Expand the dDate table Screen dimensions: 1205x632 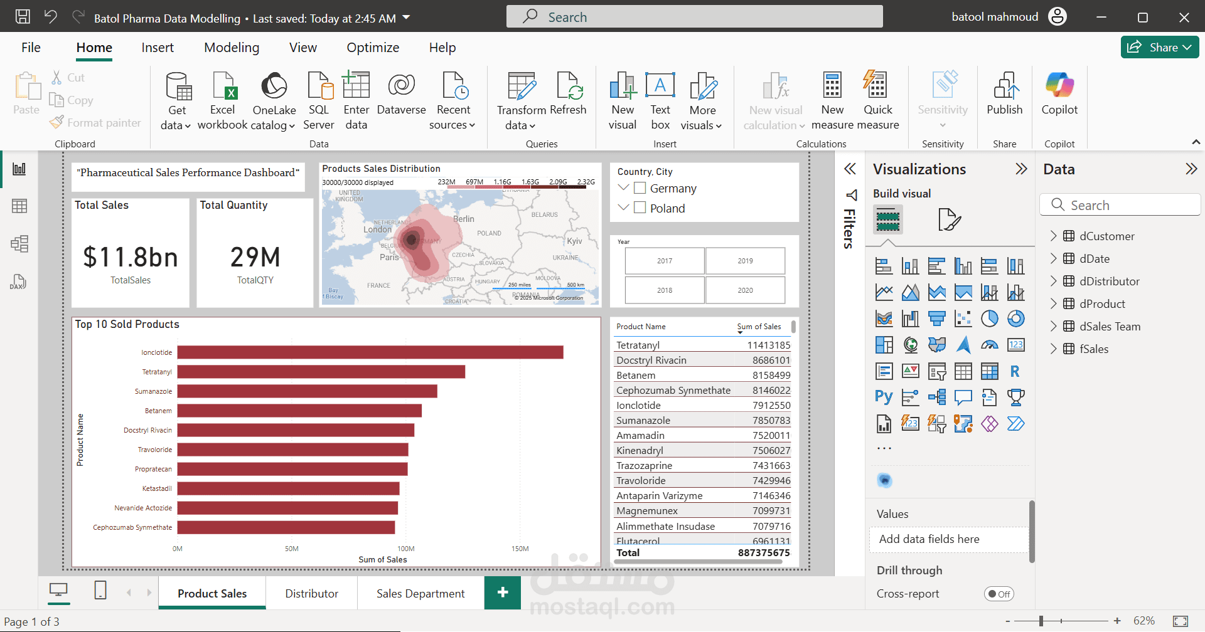pos(1054,258)
